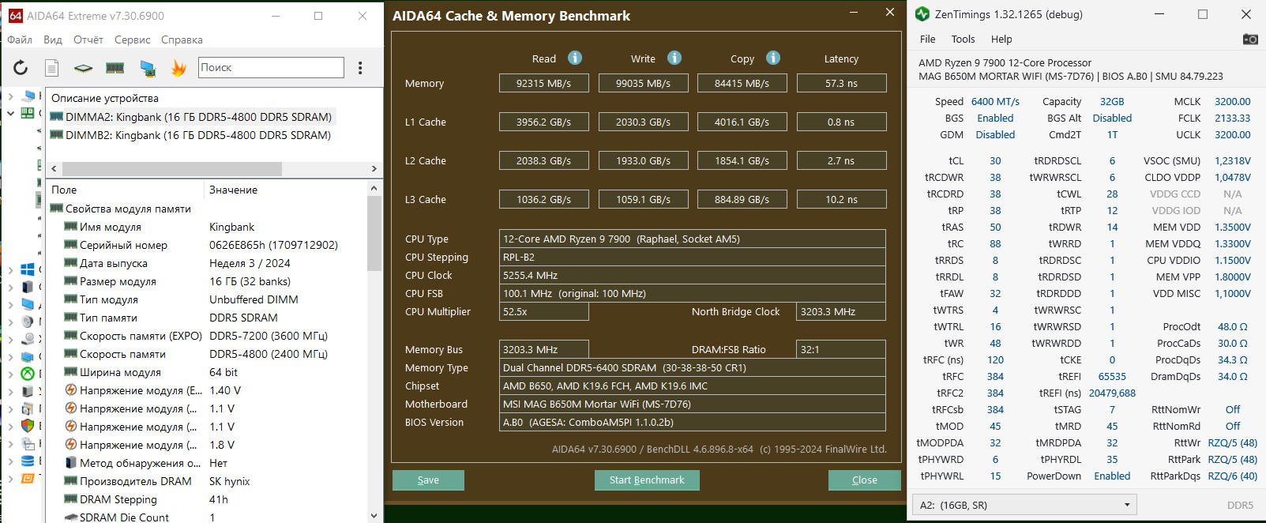The width and height of the screenshot is (1266, 523).
Task: Click the info icon next to Copy
Action: pyautogui.click(x=773, y=58)
